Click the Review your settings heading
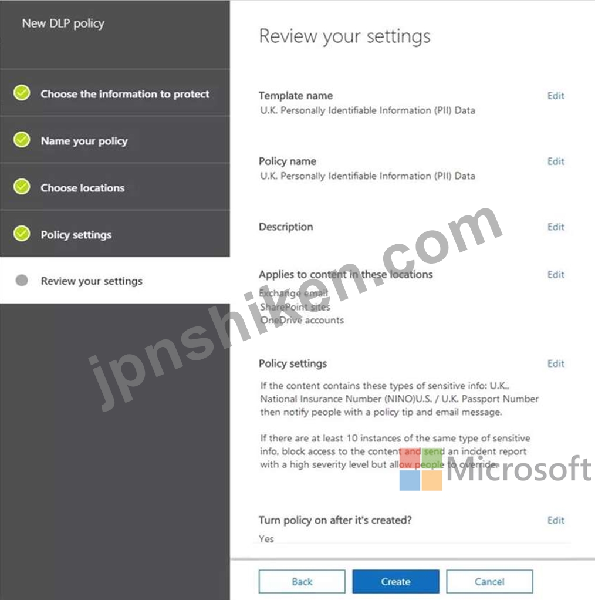This screenshot has height=600, width=595. [x=344, y=37]
